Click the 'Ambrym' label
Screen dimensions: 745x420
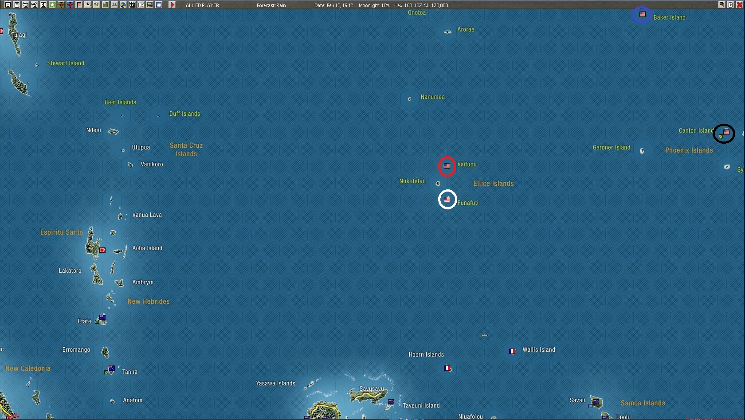143,283
